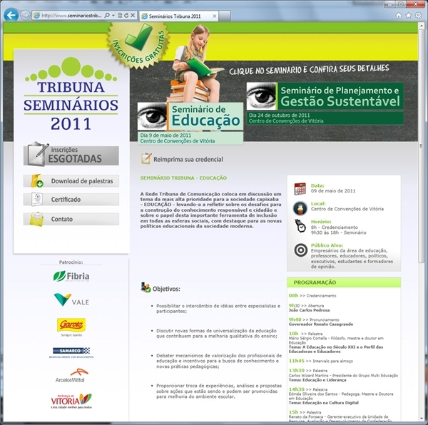Viewport: 428px width, 425px height.
Task: Open a new blank tab
Action: [225, 16]
